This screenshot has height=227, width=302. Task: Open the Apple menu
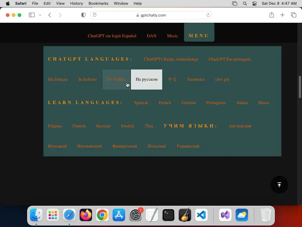pyautogui.click(x=8, y=4)
